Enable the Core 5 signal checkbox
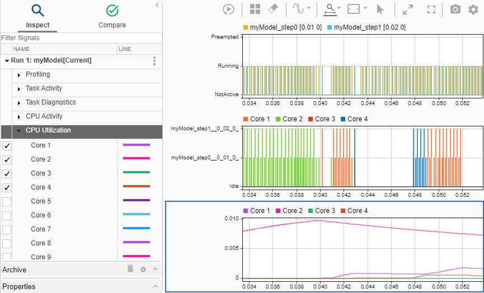 point(7,201)
